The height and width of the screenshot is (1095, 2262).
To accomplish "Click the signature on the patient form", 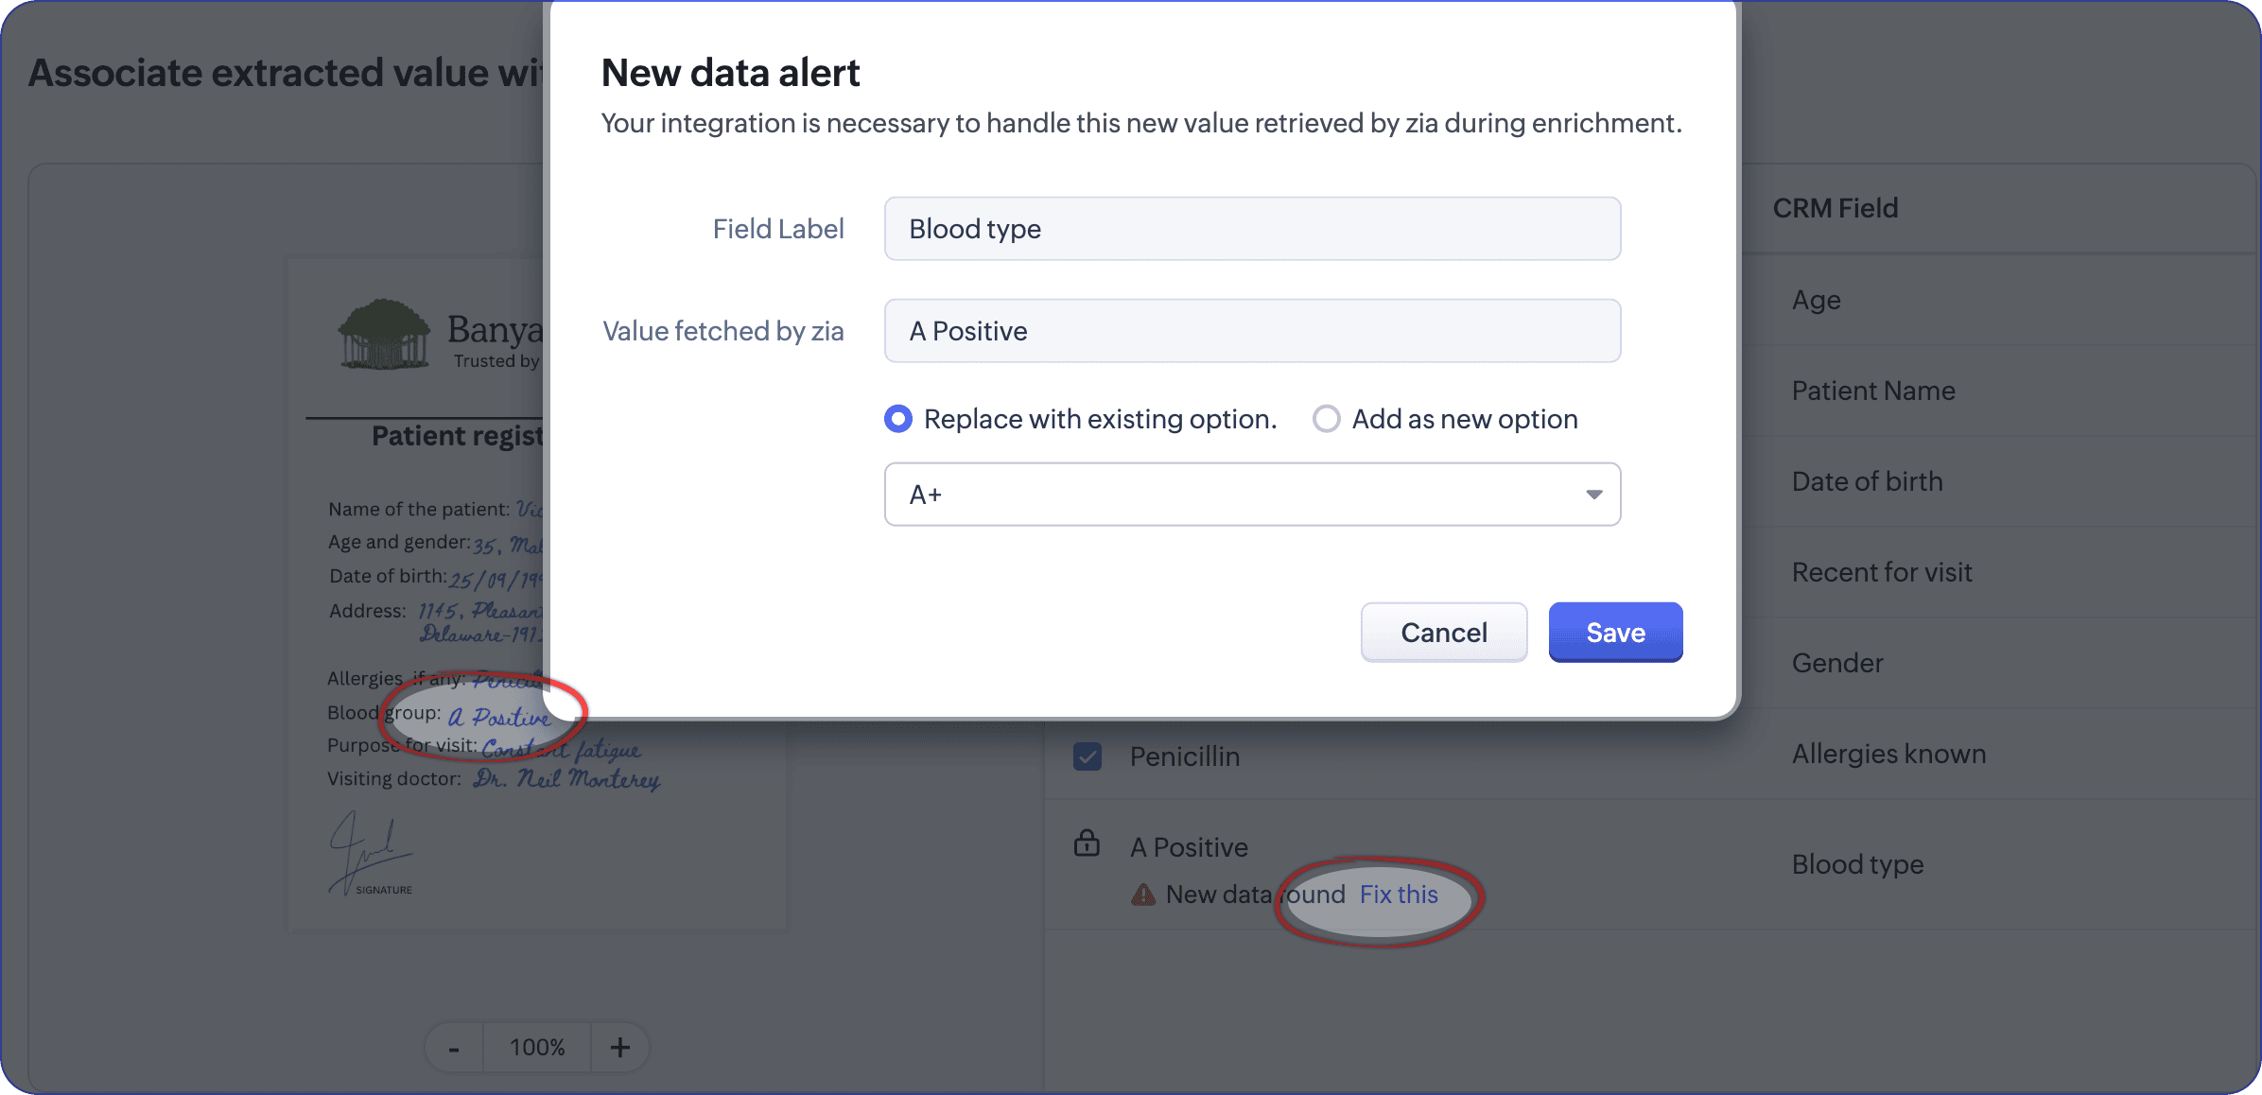I will pyautogui.click(x=369, y=853).
